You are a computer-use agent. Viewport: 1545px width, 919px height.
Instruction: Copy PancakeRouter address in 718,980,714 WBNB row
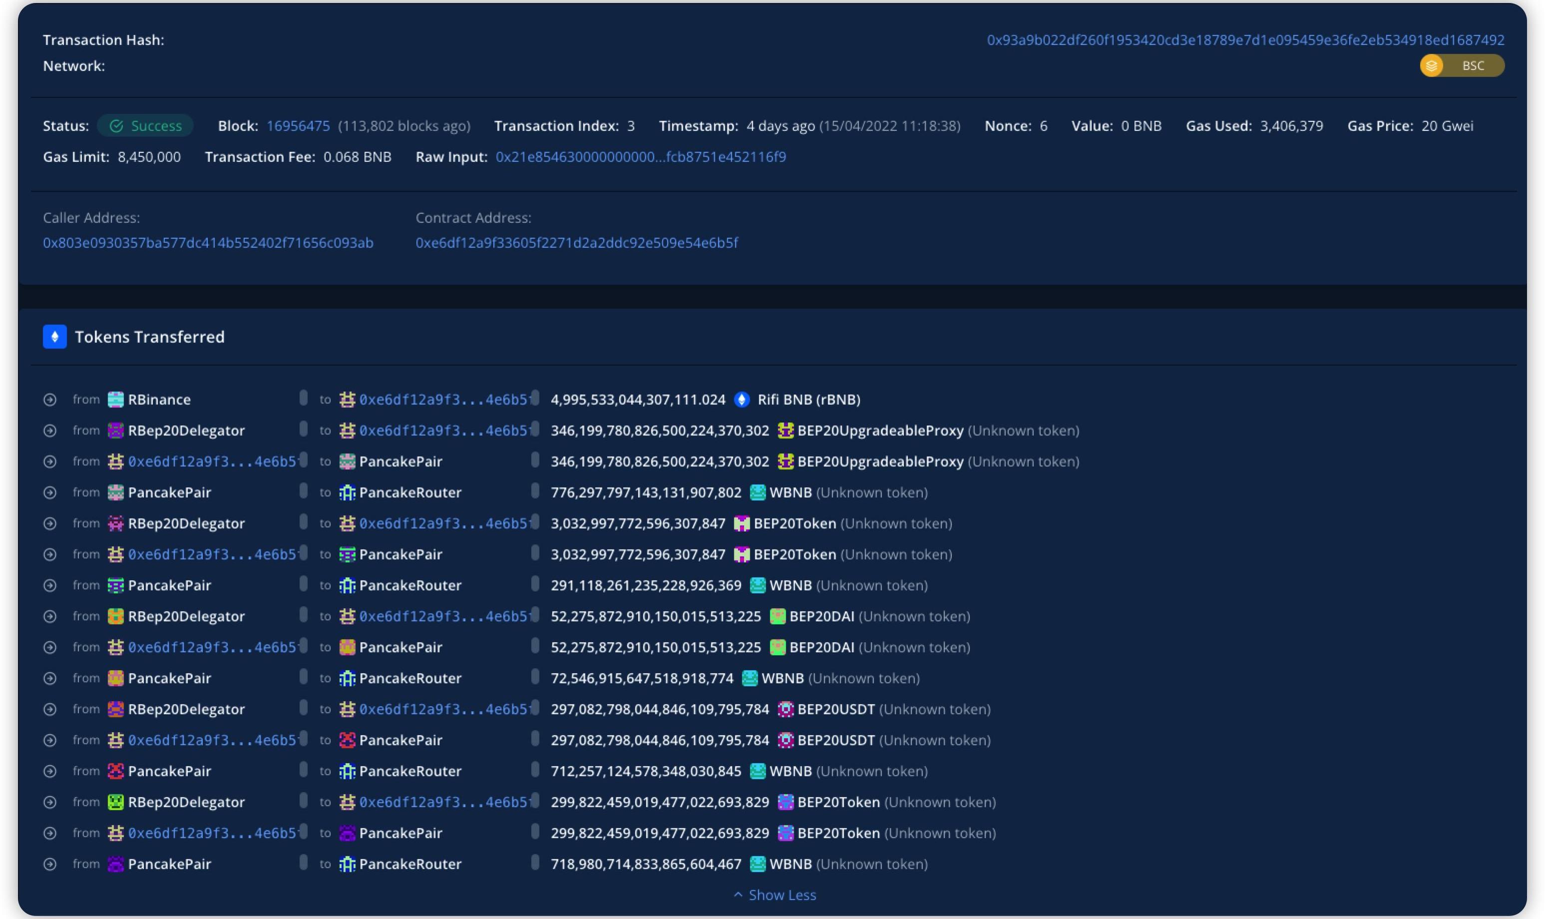pos(535,862)
